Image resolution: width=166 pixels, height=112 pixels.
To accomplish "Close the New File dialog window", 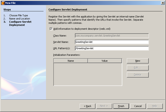I will pos(162,2).
